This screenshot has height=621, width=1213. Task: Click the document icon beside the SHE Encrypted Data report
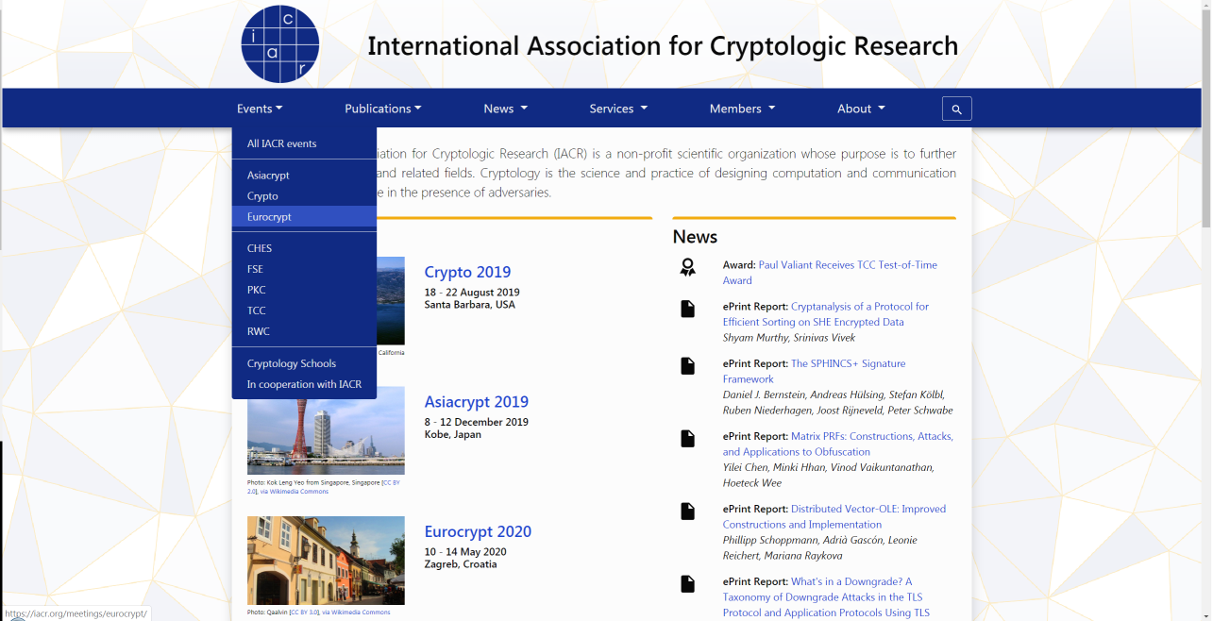click(x=687, y=309)
